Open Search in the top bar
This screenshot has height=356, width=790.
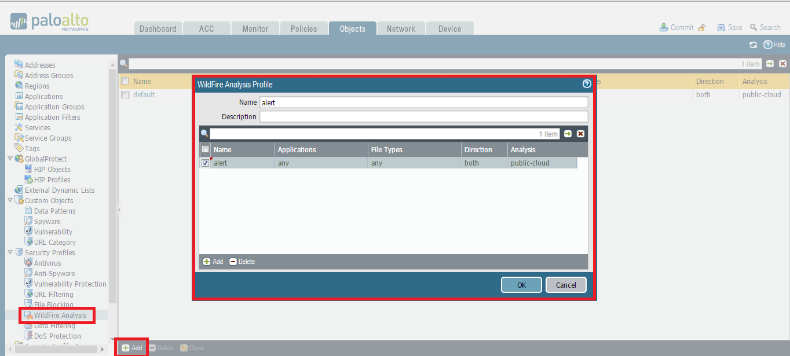click(x=765, y=27)
